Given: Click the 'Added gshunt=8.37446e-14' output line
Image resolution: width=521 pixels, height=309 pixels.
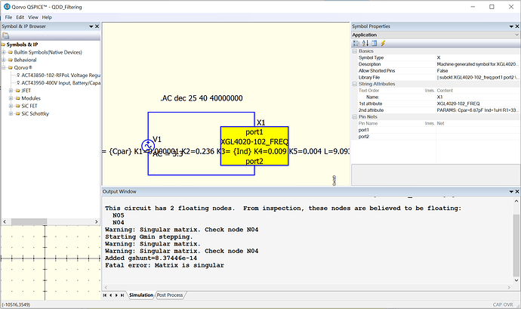Looking at the screenshot, I should pyautogui.click(x=151, y=258).
